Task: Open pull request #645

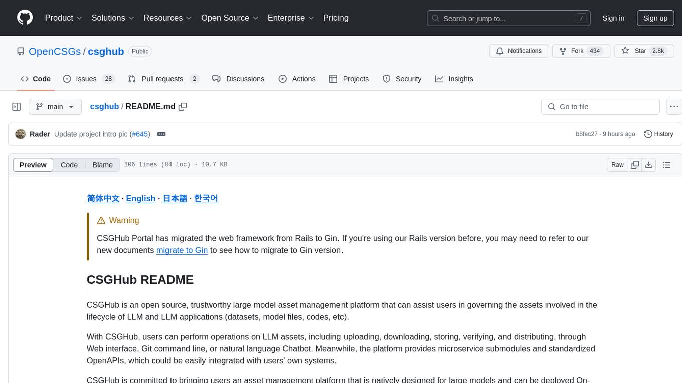Action: tap(140, 134)
